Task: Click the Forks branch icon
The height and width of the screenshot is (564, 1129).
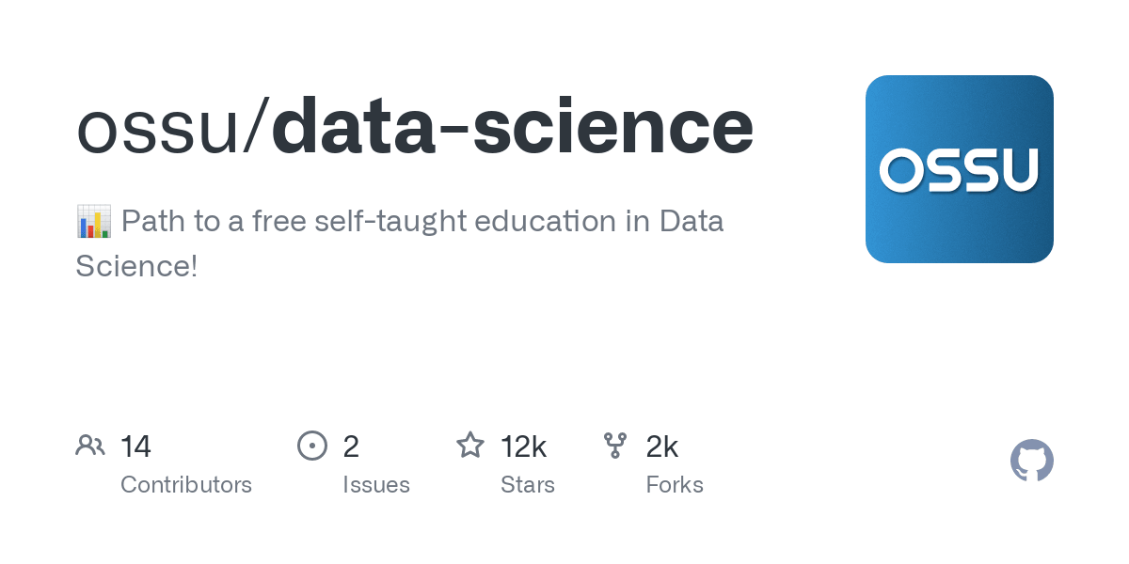Action: 615,446
